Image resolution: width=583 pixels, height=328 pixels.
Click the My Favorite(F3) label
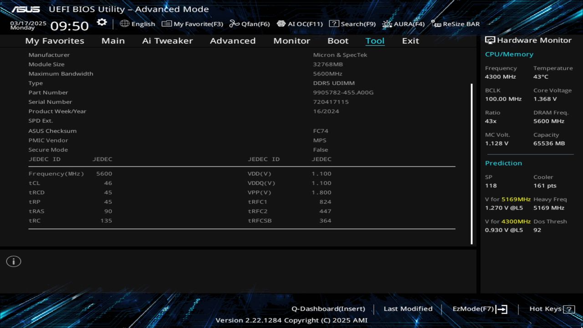pyautogui.click(x=198, y=24)
